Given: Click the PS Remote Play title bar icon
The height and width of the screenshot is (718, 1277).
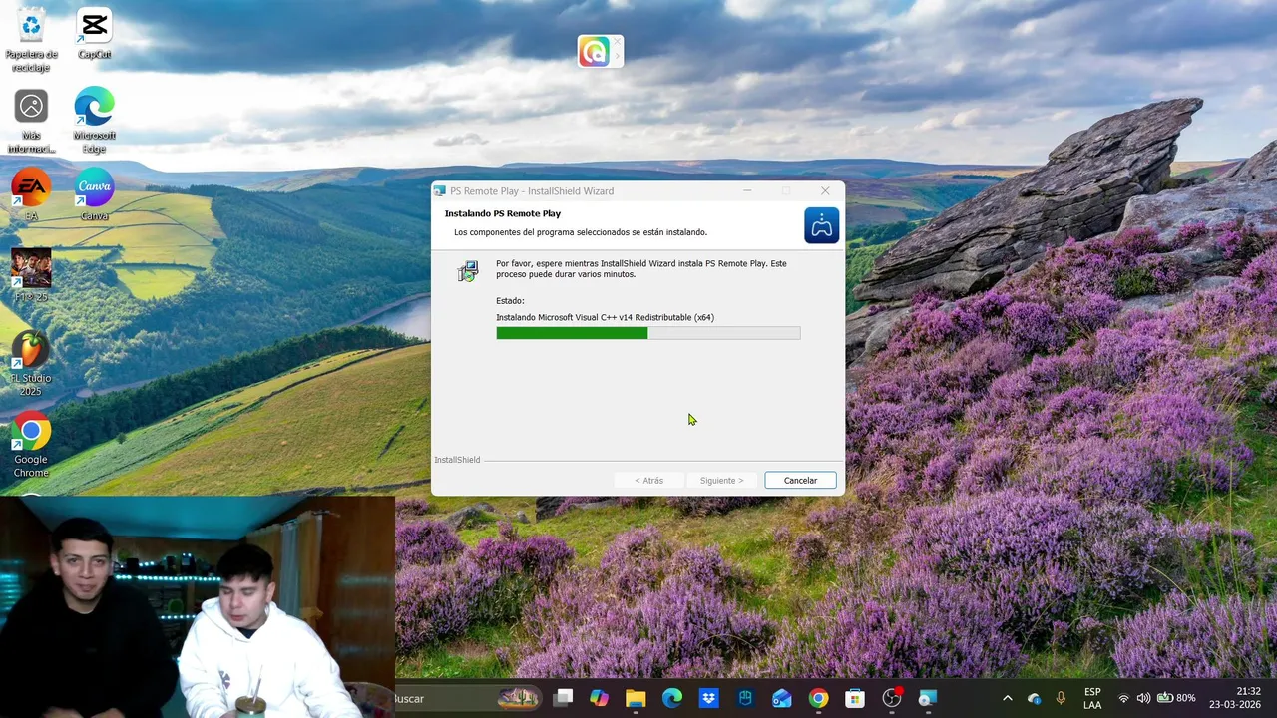Looking at the screenshot, I should pyautogui.click(x=440, y=191).
